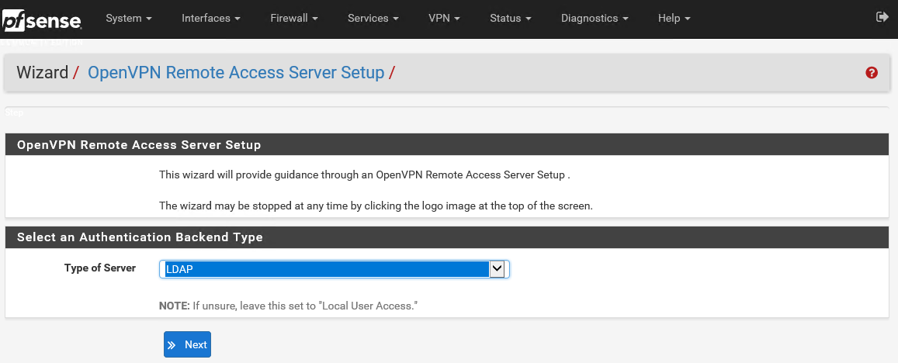This screenshot has width=898, height=363.
Task: Click the Type of Server field label
Action: [x=99, y=268]
